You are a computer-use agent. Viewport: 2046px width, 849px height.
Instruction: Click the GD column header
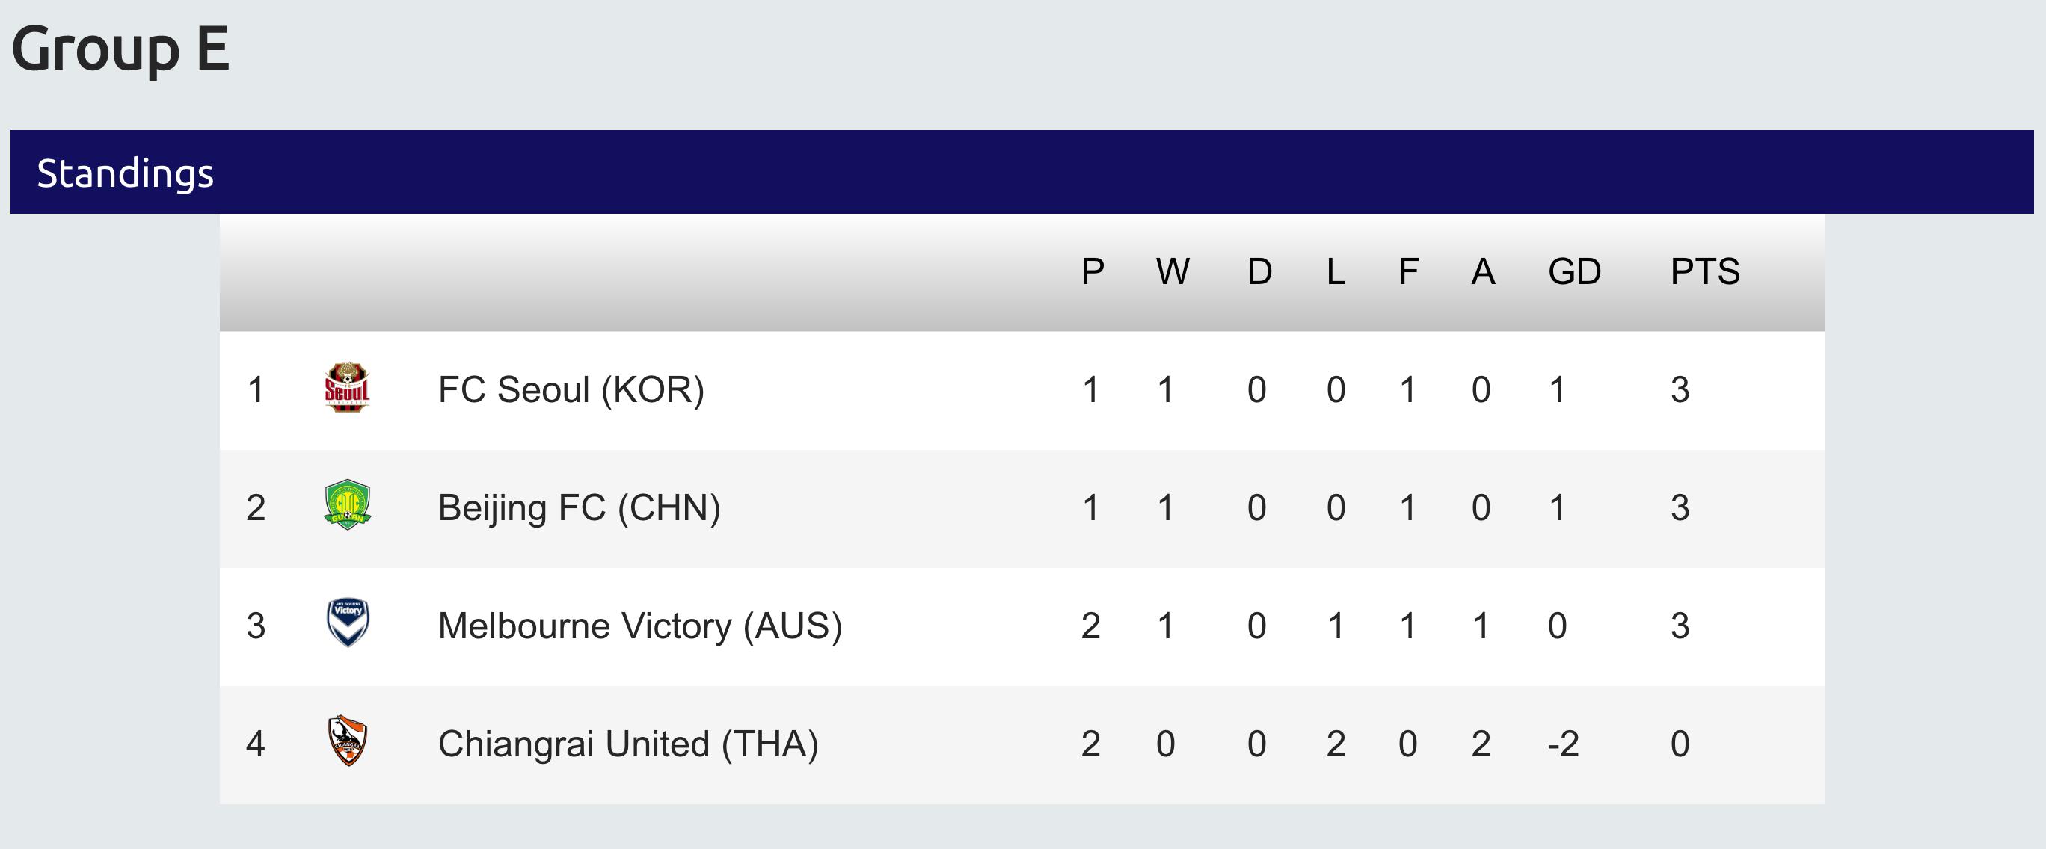click(1573, 272)
